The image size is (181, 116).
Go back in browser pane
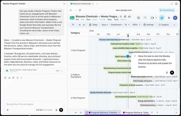point(71,10)
